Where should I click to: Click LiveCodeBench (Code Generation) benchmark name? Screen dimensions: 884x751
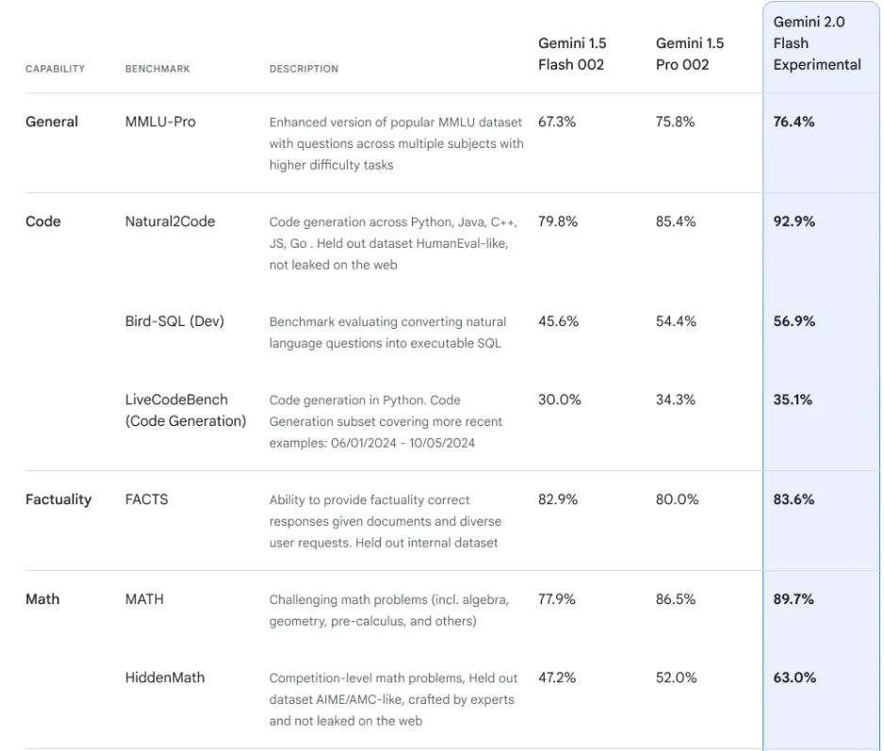tap(186, 411)
